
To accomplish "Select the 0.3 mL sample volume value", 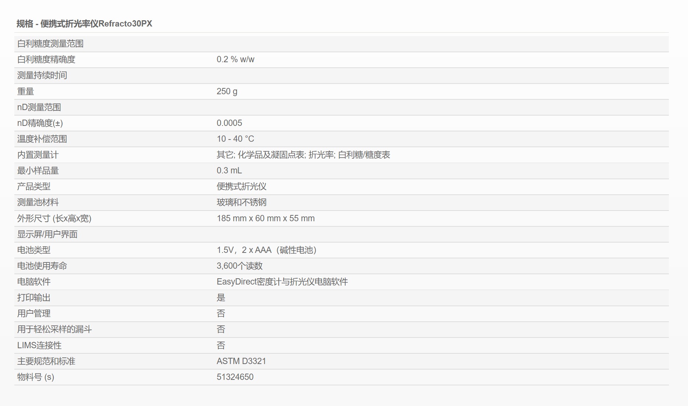I will pyautogui.click(x=229, y=171).
